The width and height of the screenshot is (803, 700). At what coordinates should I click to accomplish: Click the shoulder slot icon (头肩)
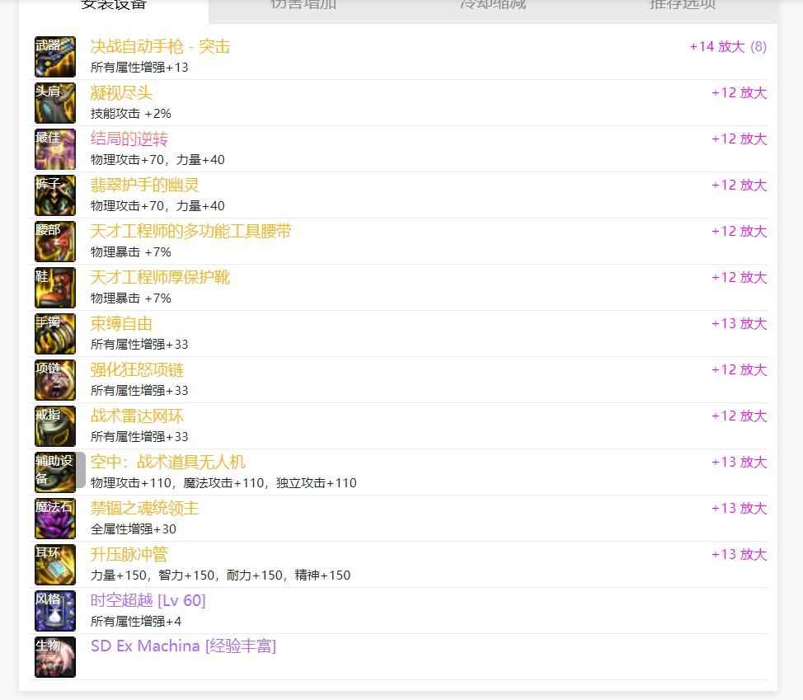coord(55,103)
